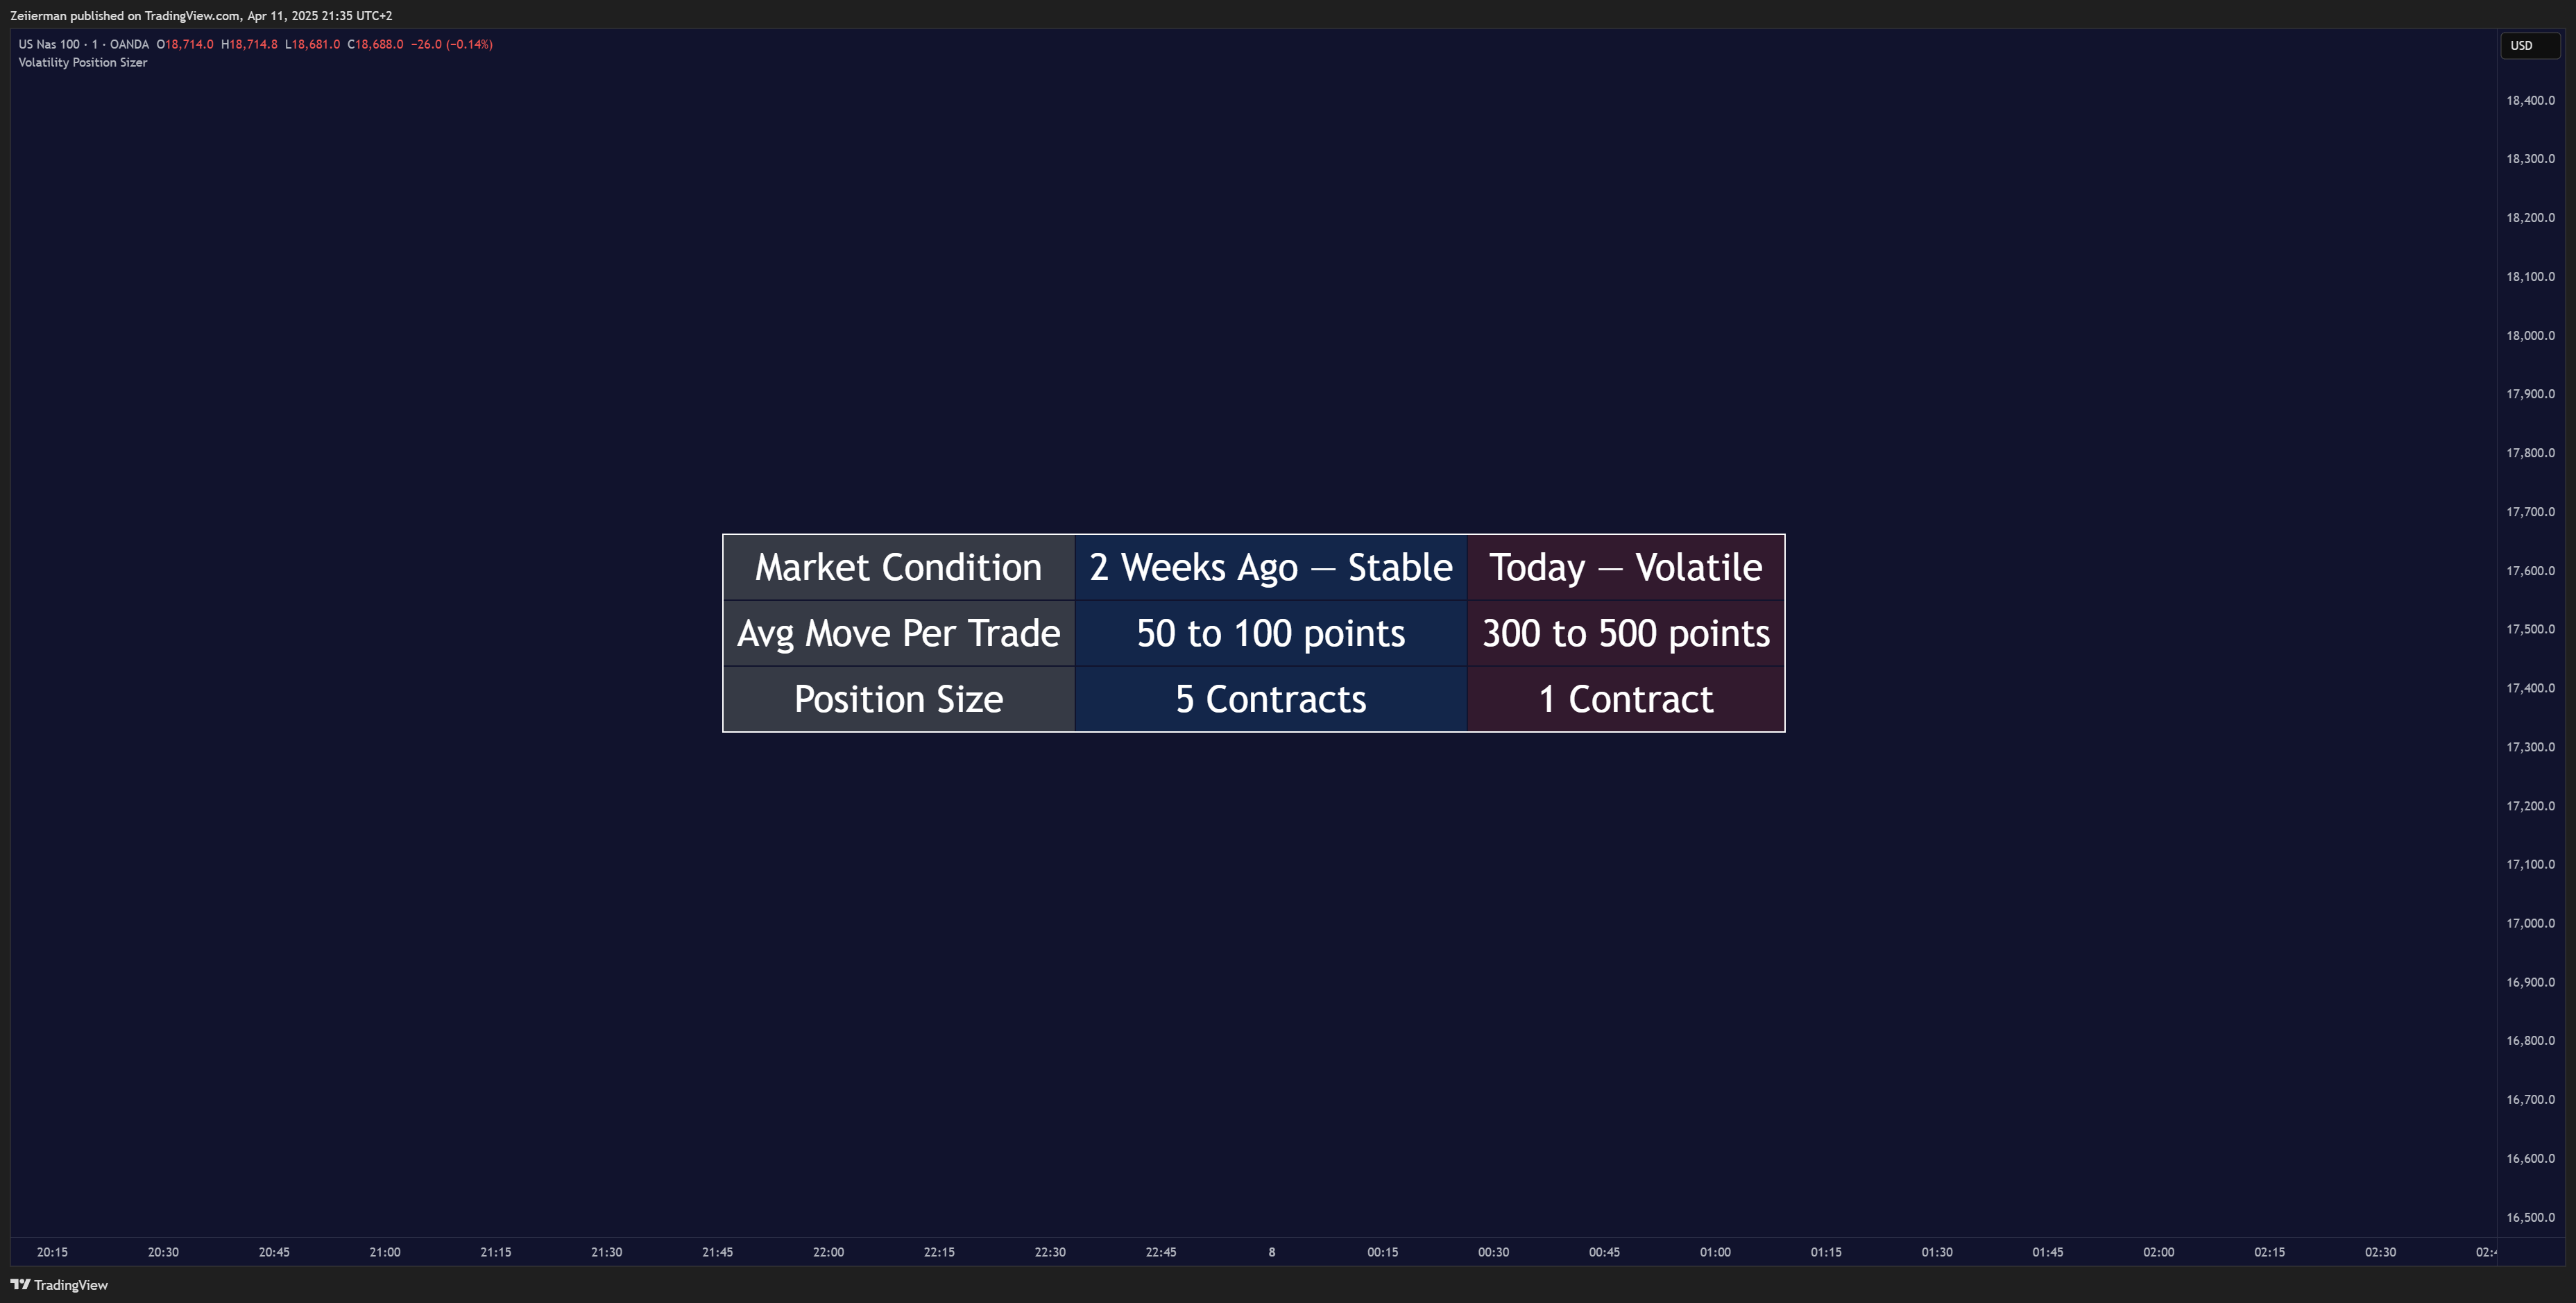Click the 16,800.0 price axis label
Image resolution: width=2576 pixels, height=1303 pixels.
[x=2530, y=1040]
